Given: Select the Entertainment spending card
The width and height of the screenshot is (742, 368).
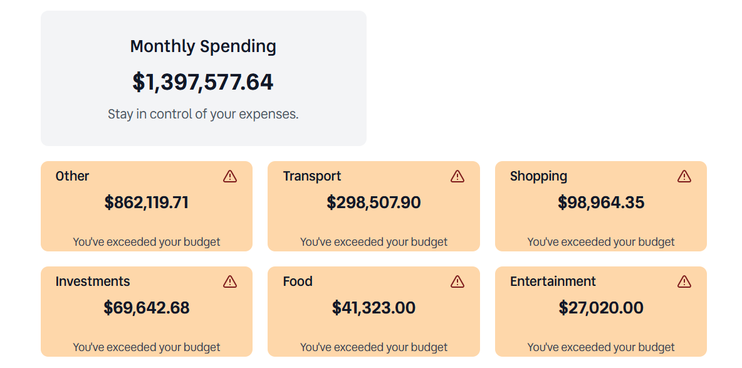Looking at the screenshot, I should 600,312.
